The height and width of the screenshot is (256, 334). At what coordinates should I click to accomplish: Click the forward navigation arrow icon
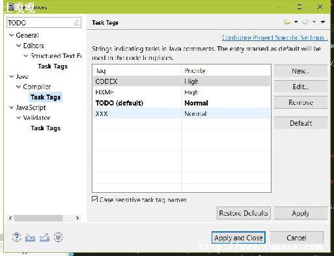click(x=305, y=22)
